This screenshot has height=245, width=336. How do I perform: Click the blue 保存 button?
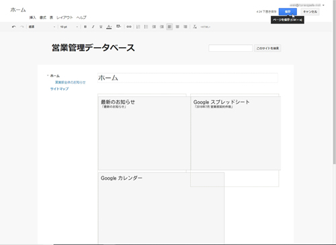288,11
